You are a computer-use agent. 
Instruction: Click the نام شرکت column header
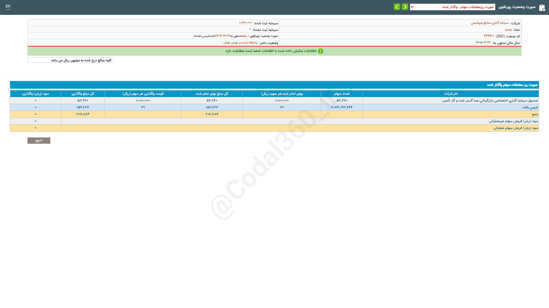coord(451,94)
